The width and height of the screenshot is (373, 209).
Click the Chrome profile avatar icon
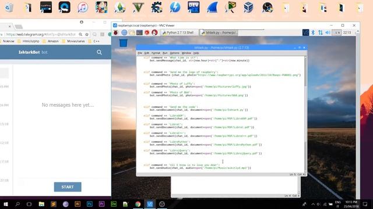82,22
